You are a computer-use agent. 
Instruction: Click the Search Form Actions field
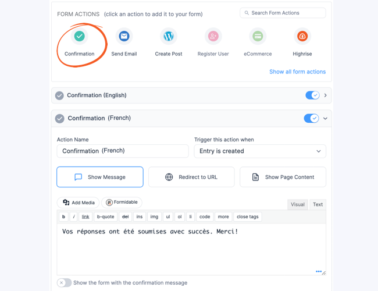click(283, 13)
